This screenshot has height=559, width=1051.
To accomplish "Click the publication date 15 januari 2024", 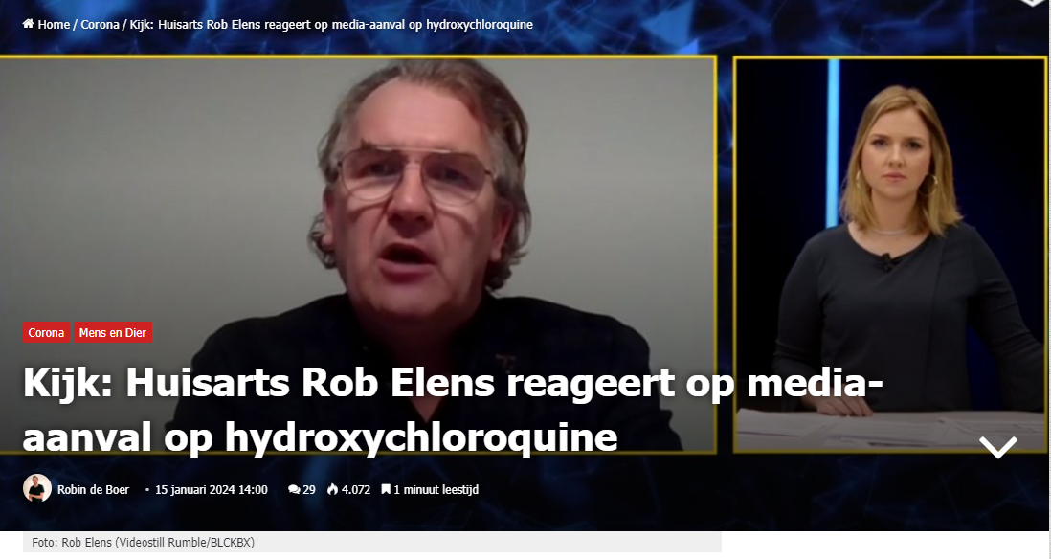I will point(212,490).
